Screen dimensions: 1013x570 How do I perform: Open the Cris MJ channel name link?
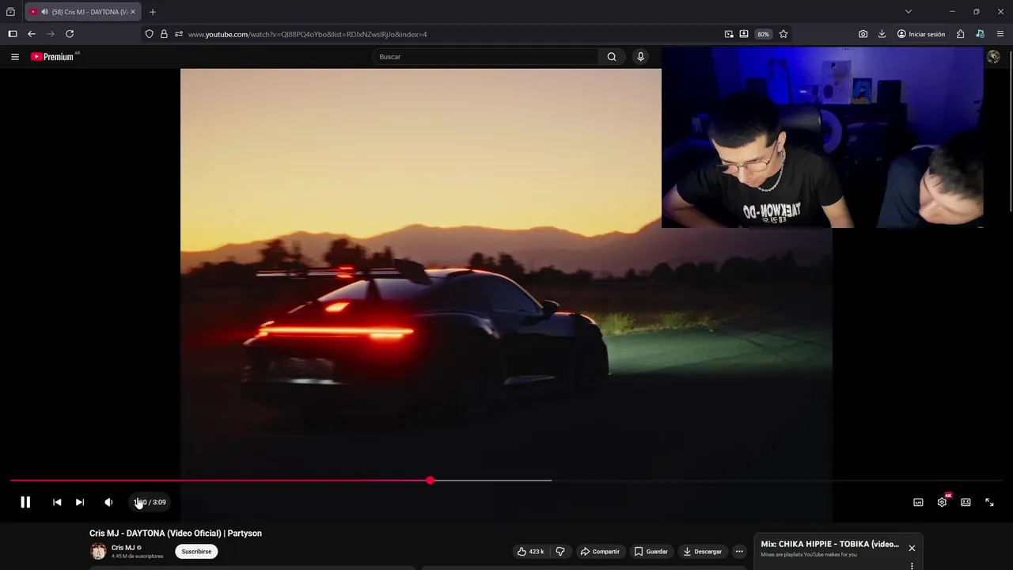(x=123, y=547)
